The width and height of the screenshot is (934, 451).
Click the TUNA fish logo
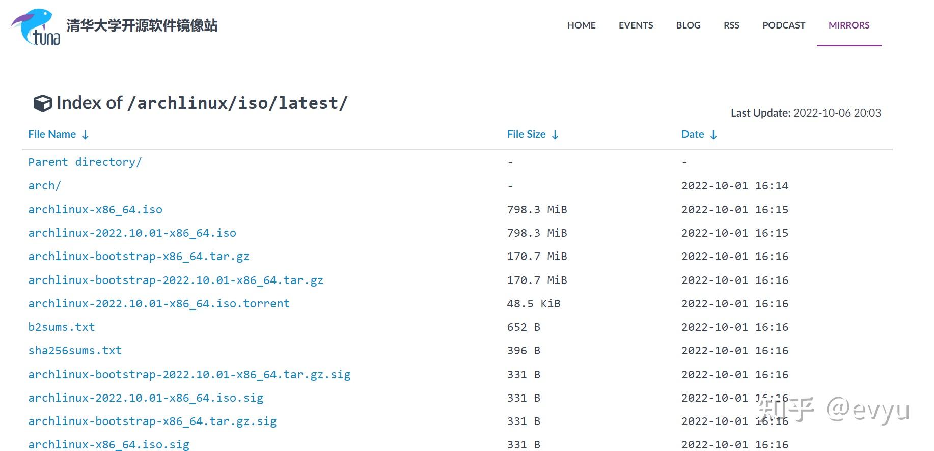(x=36, y=27)
